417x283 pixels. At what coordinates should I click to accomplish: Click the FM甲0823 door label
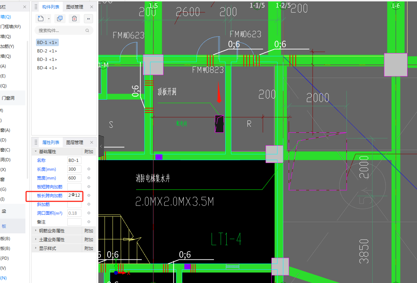click(x=208, y=70)
